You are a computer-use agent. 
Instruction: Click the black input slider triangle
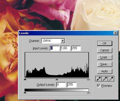point(25,79)
